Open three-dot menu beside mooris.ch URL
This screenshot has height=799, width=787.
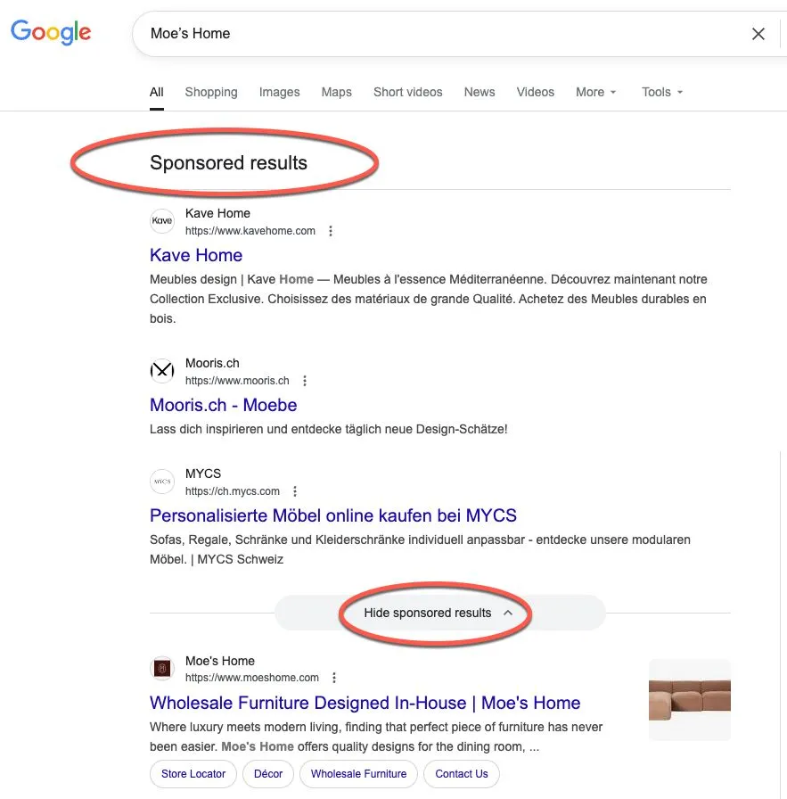click(x=305, y=381)
